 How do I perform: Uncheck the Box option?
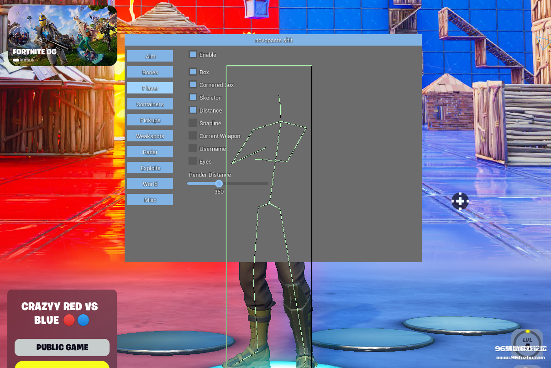pos(193,72)
